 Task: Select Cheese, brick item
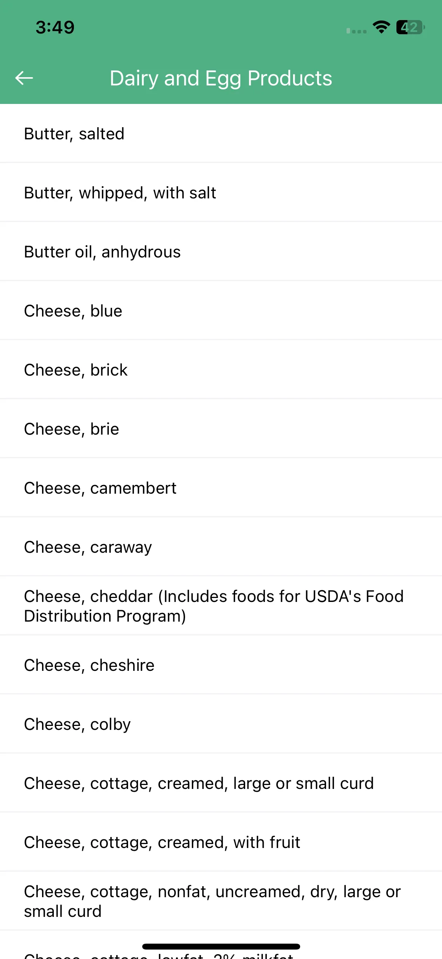tap(221, 370)
